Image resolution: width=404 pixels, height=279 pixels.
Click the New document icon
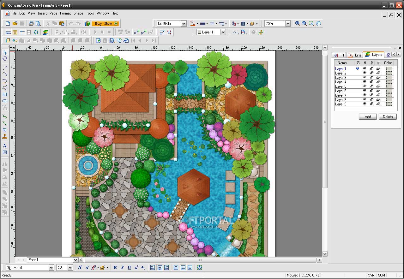click(8, 23)
